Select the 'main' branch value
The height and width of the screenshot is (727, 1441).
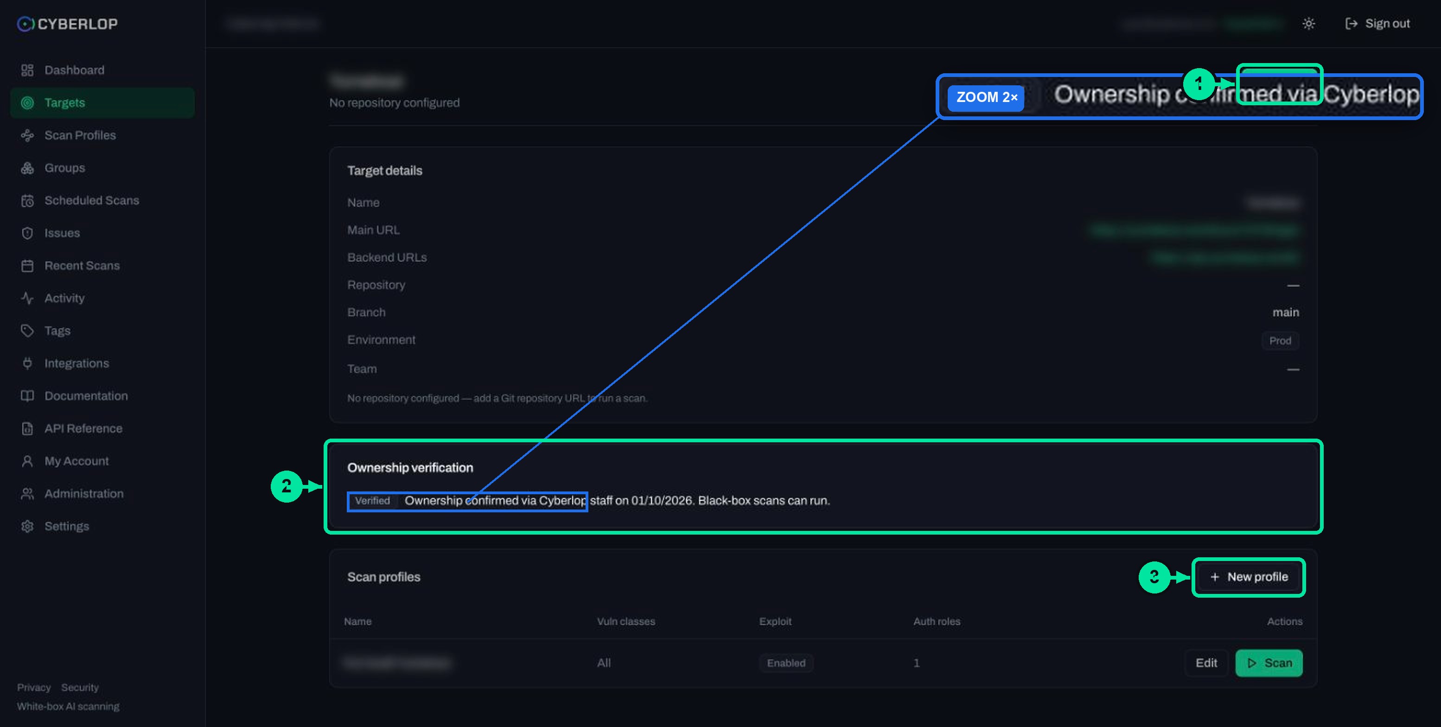tap(1286, 312)
